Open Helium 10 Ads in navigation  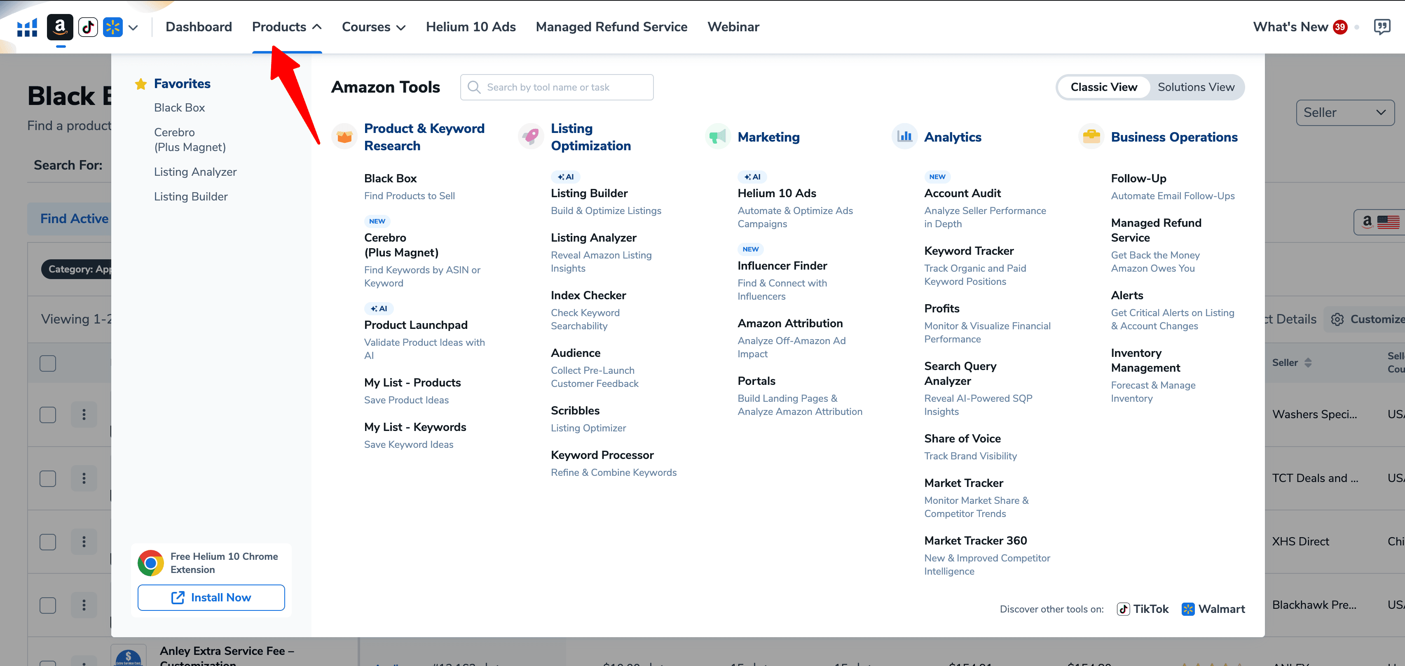pos(471,27)
